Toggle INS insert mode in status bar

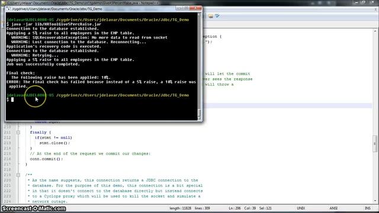click(x=368, y=208)
